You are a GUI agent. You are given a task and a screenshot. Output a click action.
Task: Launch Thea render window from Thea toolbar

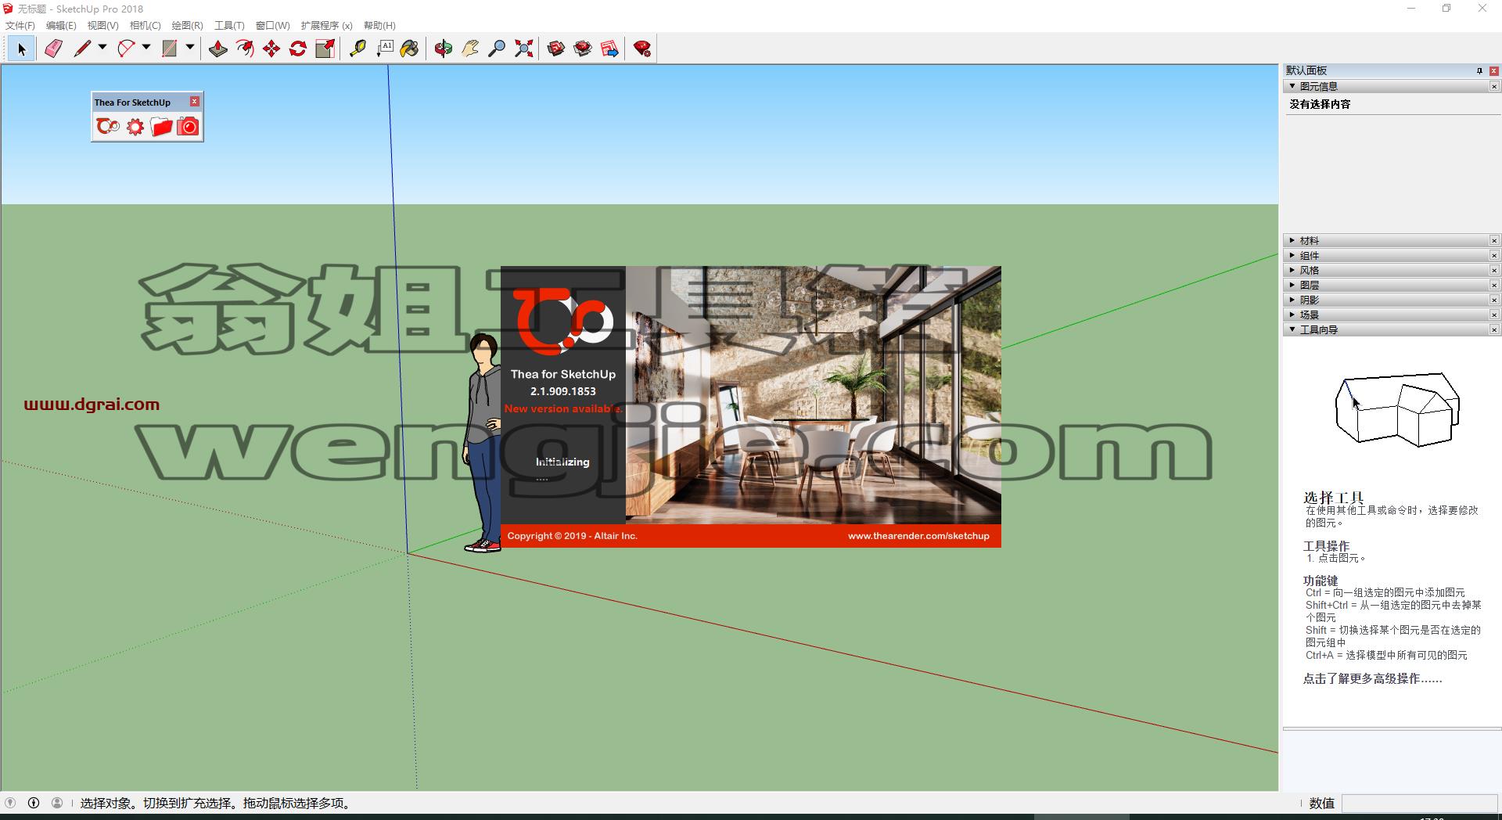(108, 127)
